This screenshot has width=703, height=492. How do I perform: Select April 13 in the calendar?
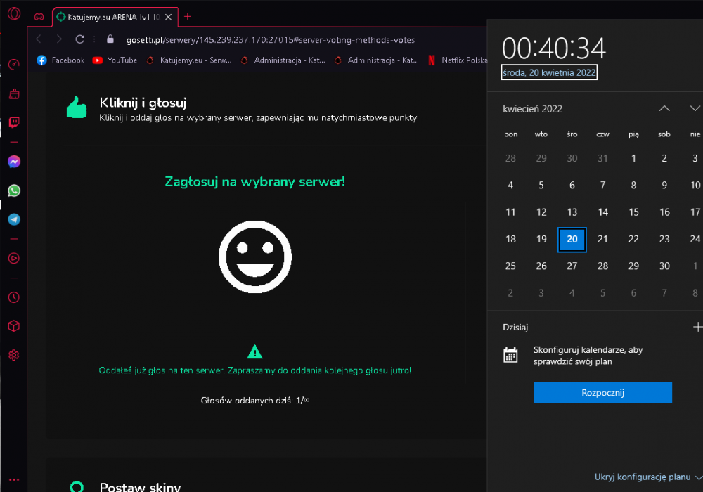click(572, 212)
